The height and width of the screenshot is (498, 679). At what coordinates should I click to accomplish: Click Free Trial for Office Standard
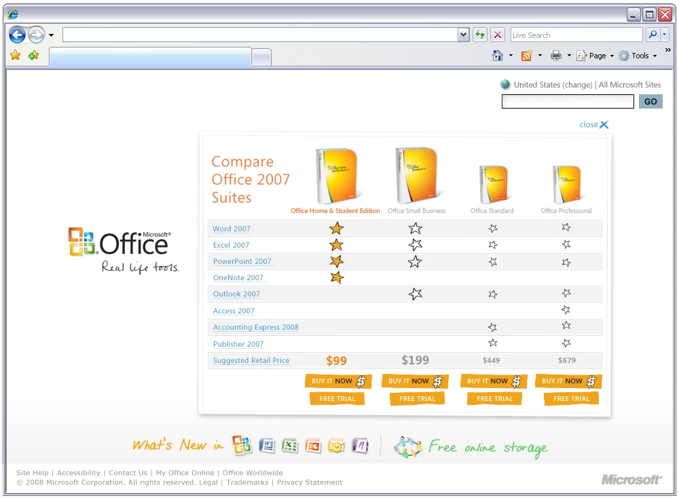pos(494,398)
